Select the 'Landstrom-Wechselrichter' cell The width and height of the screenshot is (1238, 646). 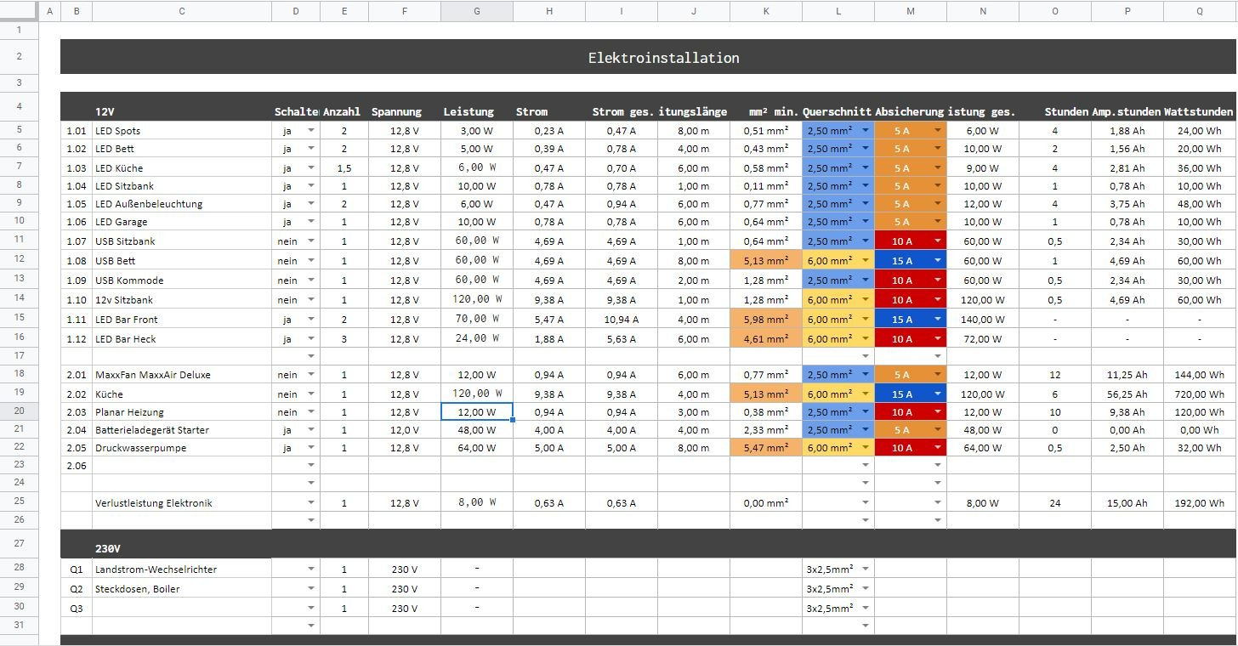(x=182, y=569)
